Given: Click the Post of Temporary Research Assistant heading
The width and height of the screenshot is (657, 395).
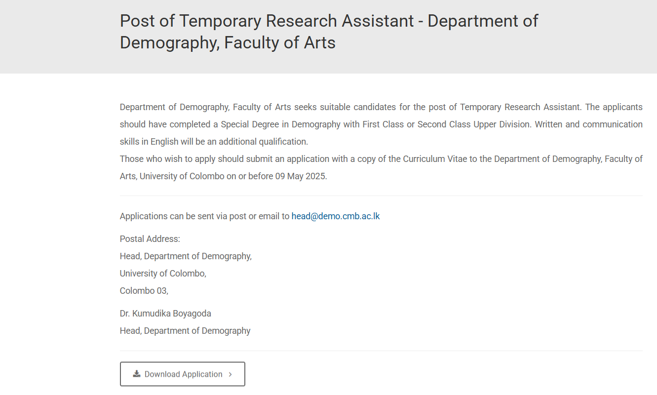Looking at the screenshot, I should coord(329,32).
